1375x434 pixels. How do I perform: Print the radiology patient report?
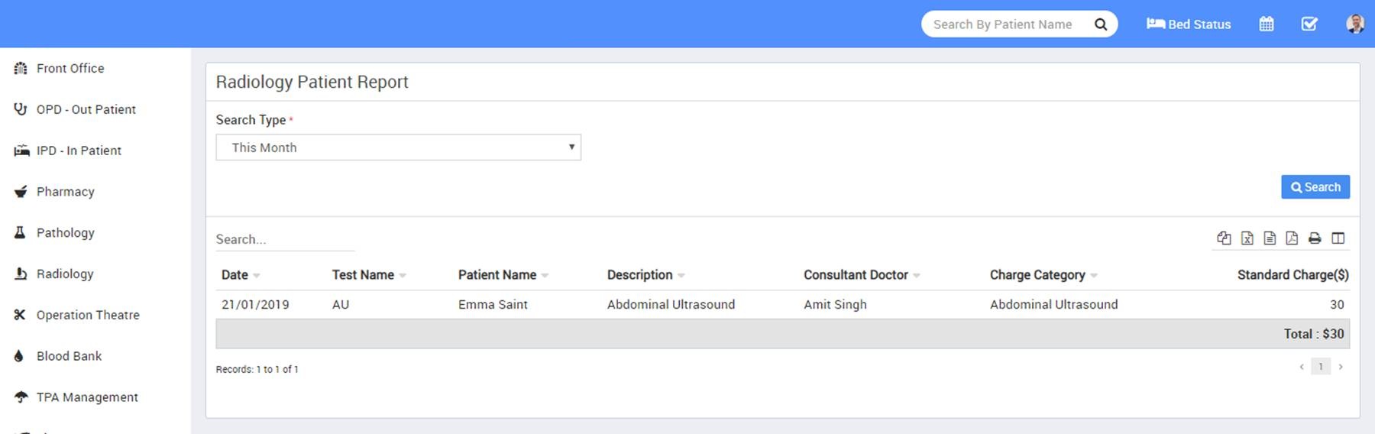coord(1315,238)
